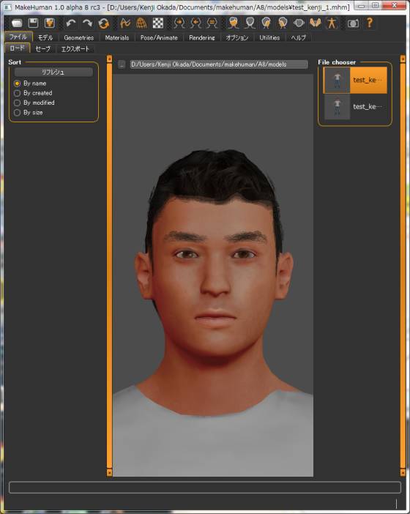410x514 pixels.
Task: Sort files by name
Action: click(30, 83)
